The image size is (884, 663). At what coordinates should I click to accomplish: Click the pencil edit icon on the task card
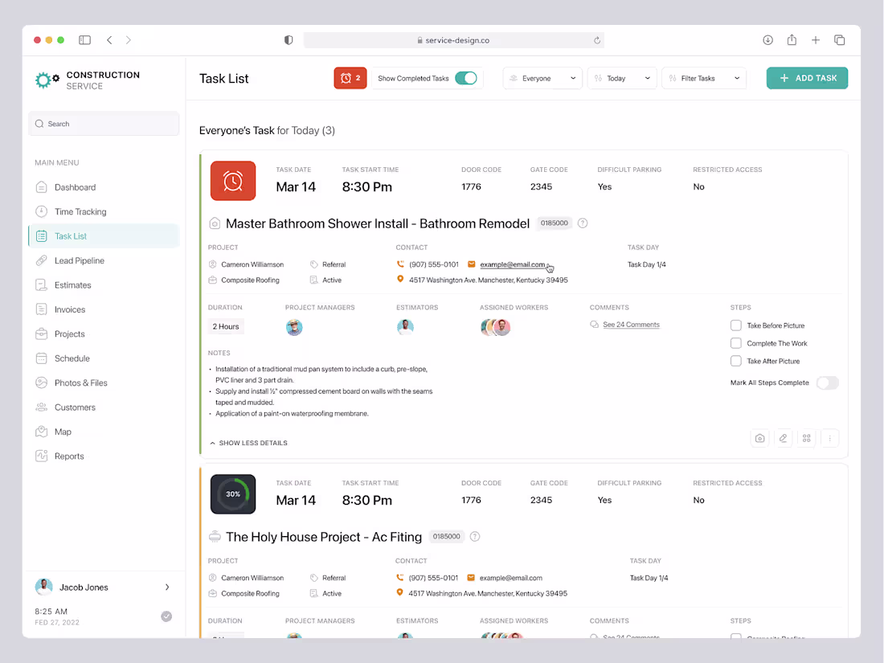click(783, 438)
